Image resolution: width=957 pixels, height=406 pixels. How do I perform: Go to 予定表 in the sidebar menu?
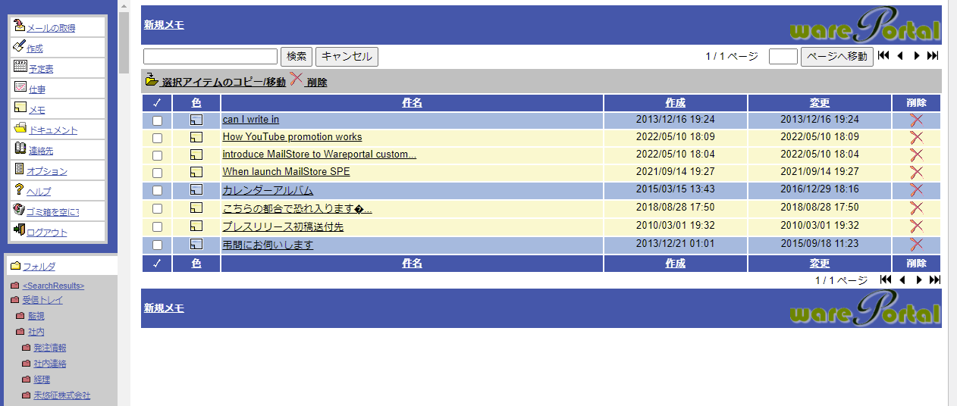point(41,69)
